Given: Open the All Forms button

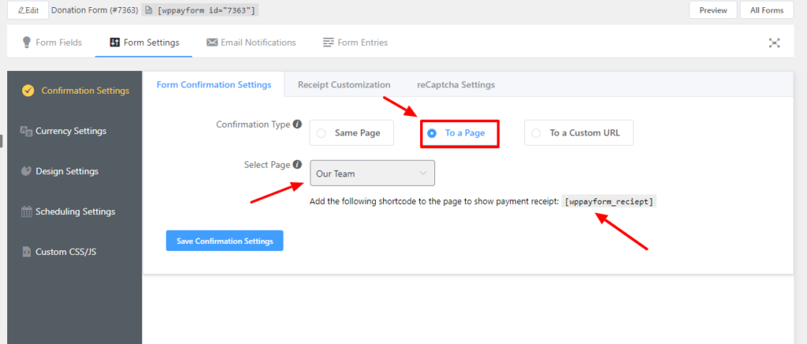Looking at the screenshot, I should pyautogui.click(x=766, y=10).
